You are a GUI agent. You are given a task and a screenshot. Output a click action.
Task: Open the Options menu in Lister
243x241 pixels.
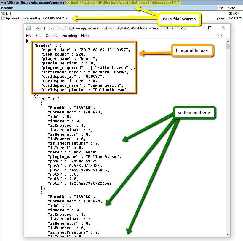[52, 36]
